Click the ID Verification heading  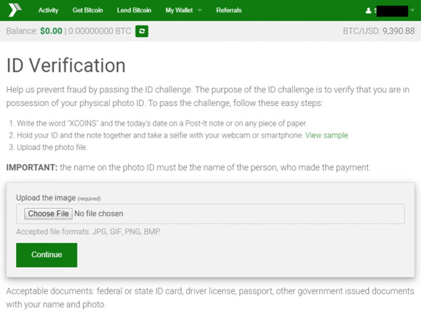click(x=66, y=66)
